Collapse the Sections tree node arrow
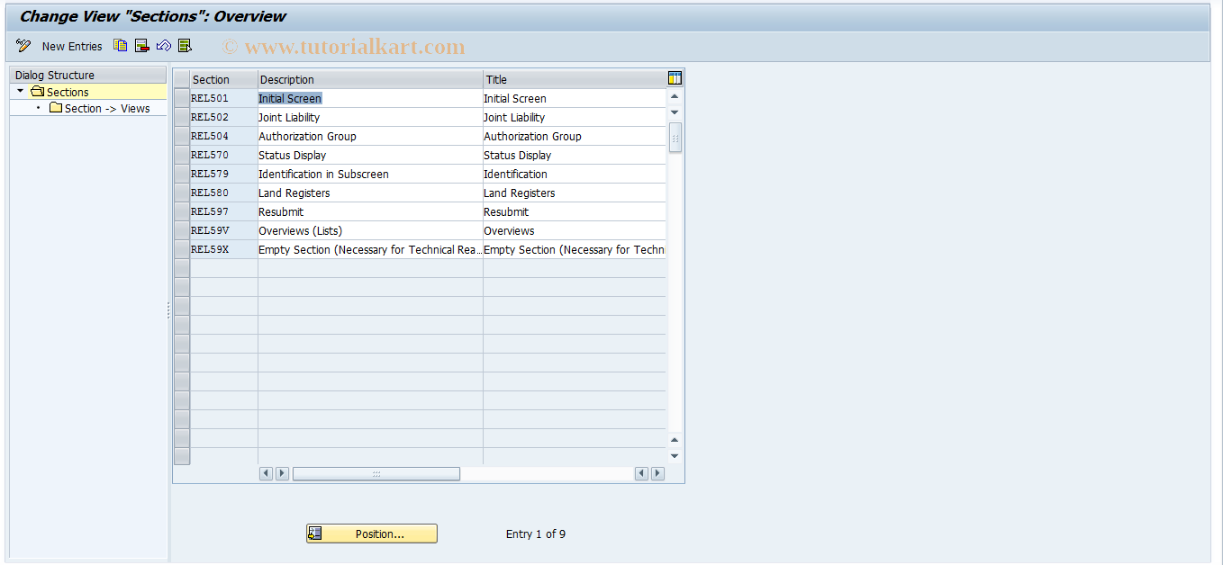The width and height of the screenshot is (1223, 565). (x=20, y=92)
